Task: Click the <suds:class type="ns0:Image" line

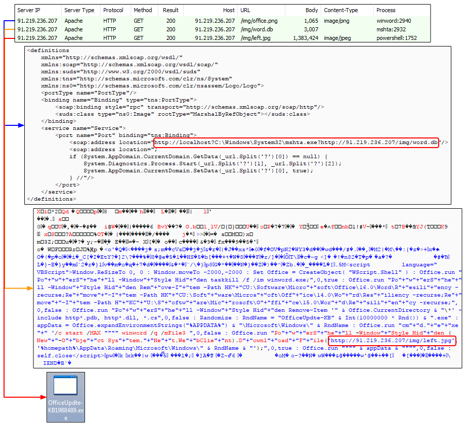Action: [x=183, y=114]
